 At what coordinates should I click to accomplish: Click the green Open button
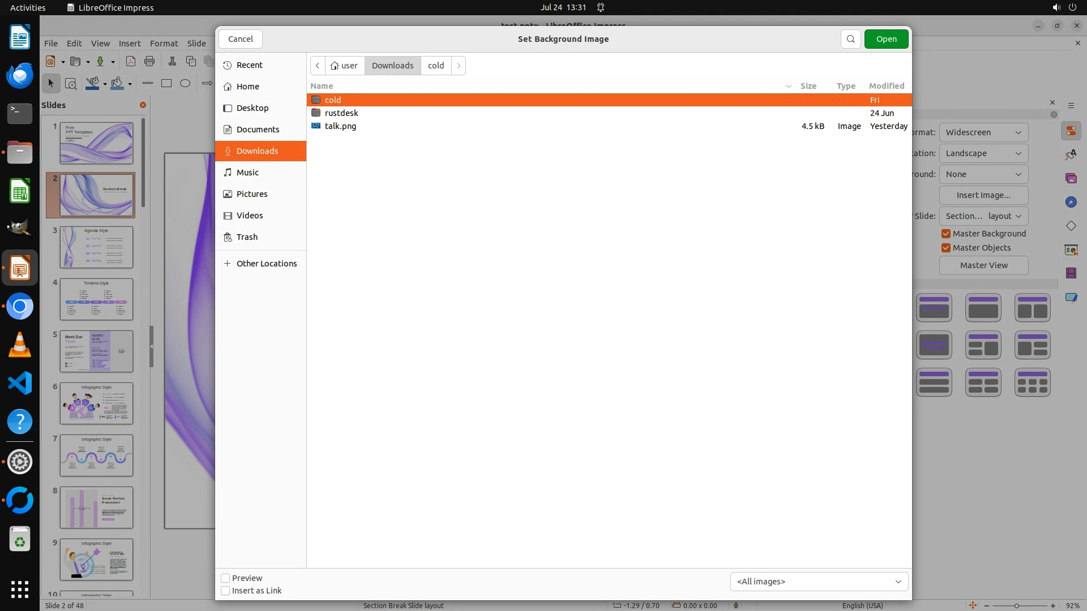(886, 39)
